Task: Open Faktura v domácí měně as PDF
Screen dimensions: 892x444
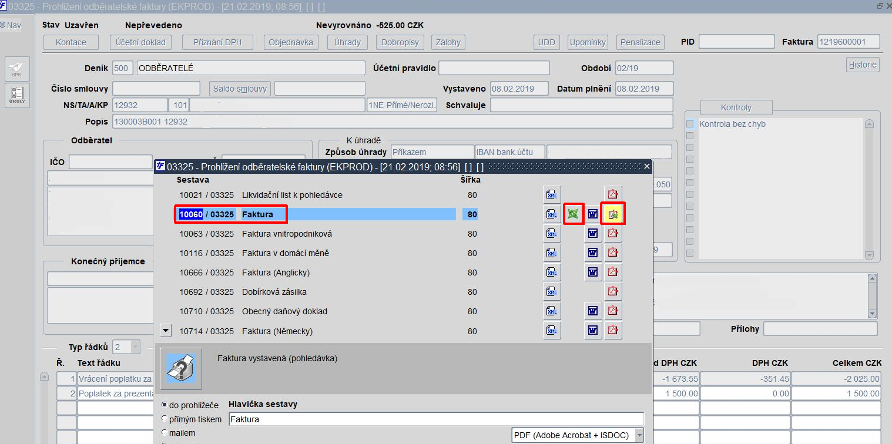Action: [x=613, y=253]
